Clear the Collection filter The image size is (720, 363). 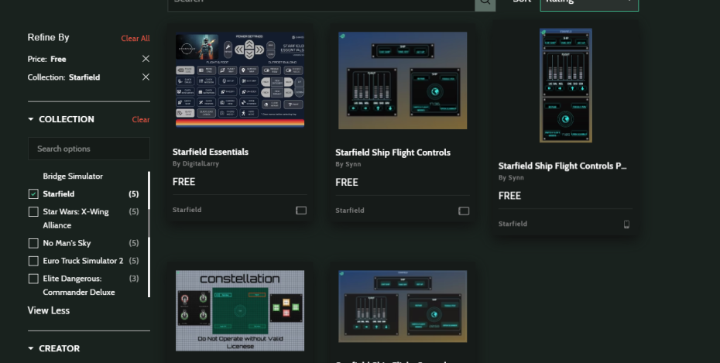pos(140,119)
